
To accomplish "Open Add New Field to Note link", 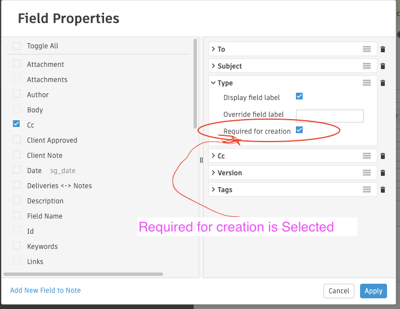I will pyautogui.click(x=46, y=290).
